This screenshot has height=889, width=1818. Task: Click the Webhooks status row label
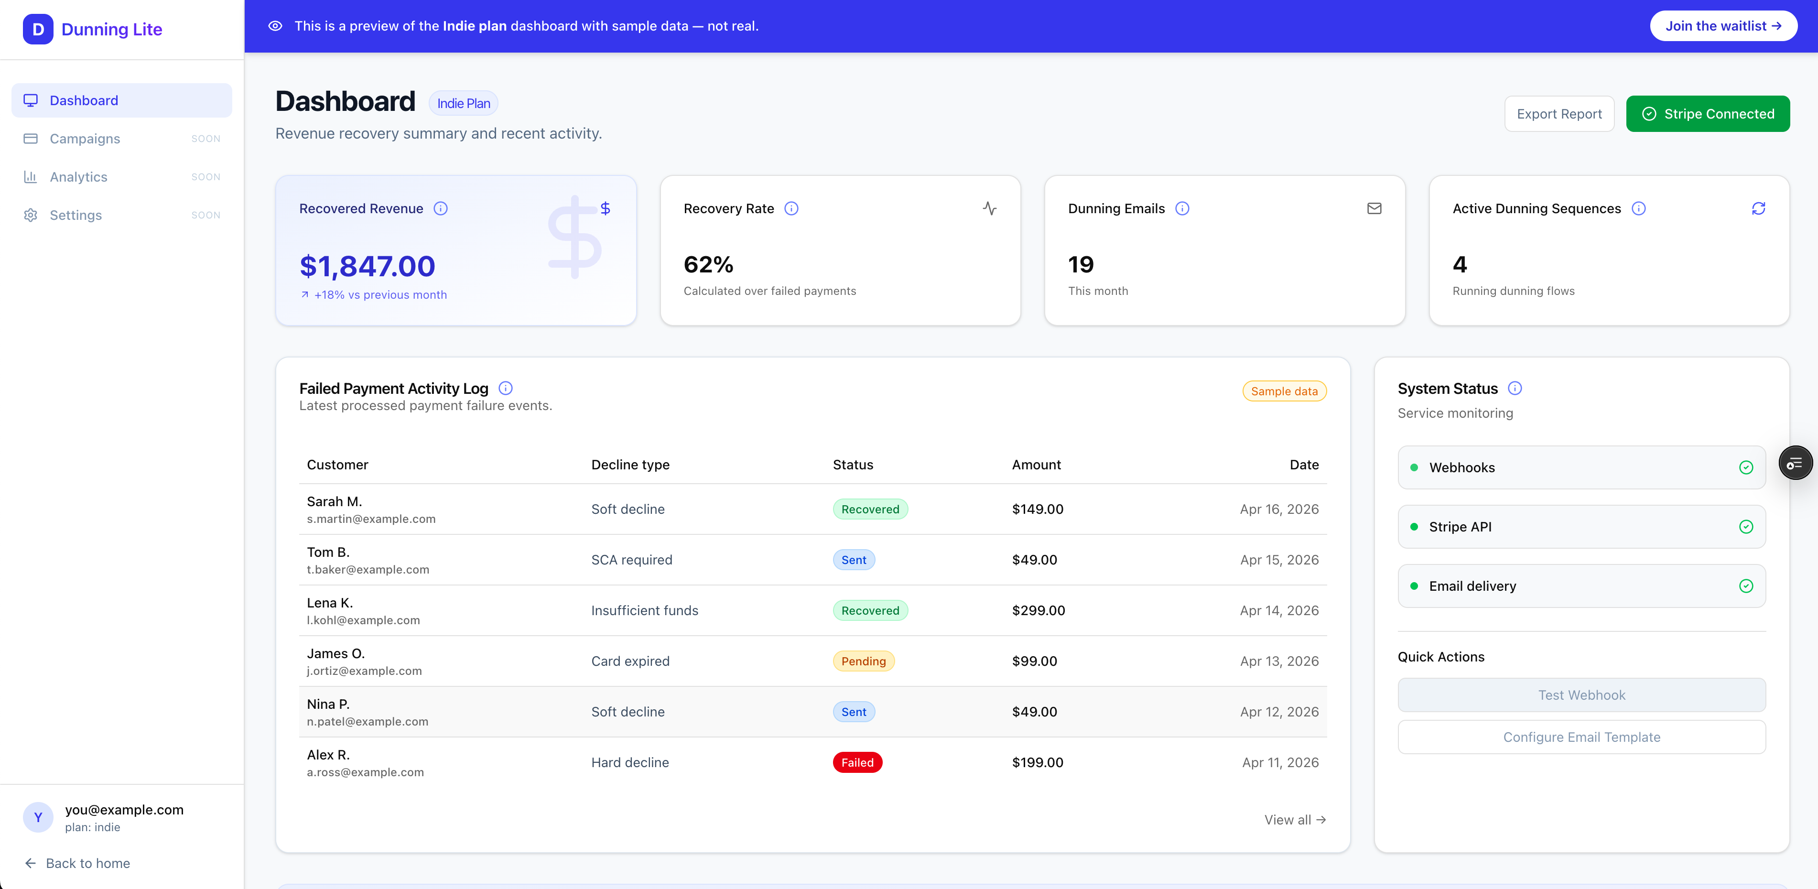pyautogui.click(x=1461, y=467)
